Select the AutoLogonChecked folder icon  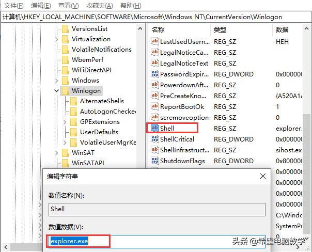[74, 112]
